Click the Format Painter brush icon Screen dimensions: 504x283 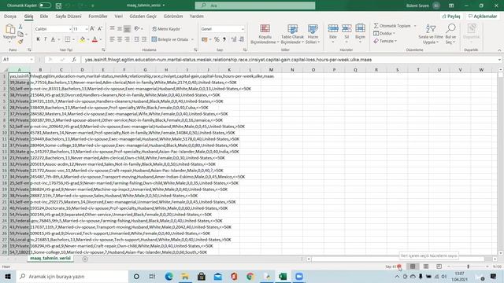coord(20,42)
